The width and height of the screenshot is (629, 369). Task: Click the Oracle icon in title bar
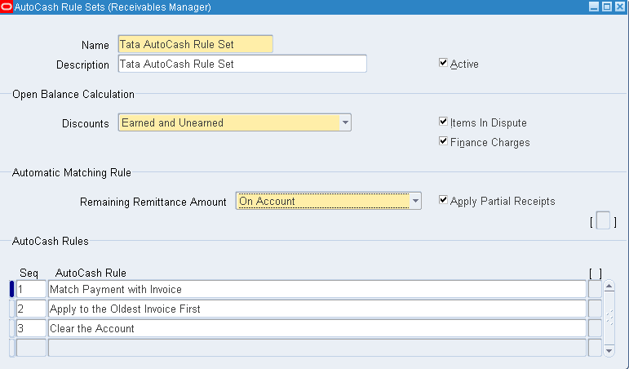[x=7, y=7]
